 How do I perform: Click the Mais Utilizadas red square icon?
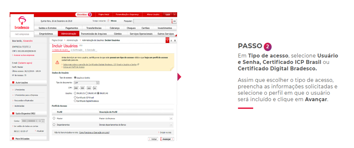point(13,138)
